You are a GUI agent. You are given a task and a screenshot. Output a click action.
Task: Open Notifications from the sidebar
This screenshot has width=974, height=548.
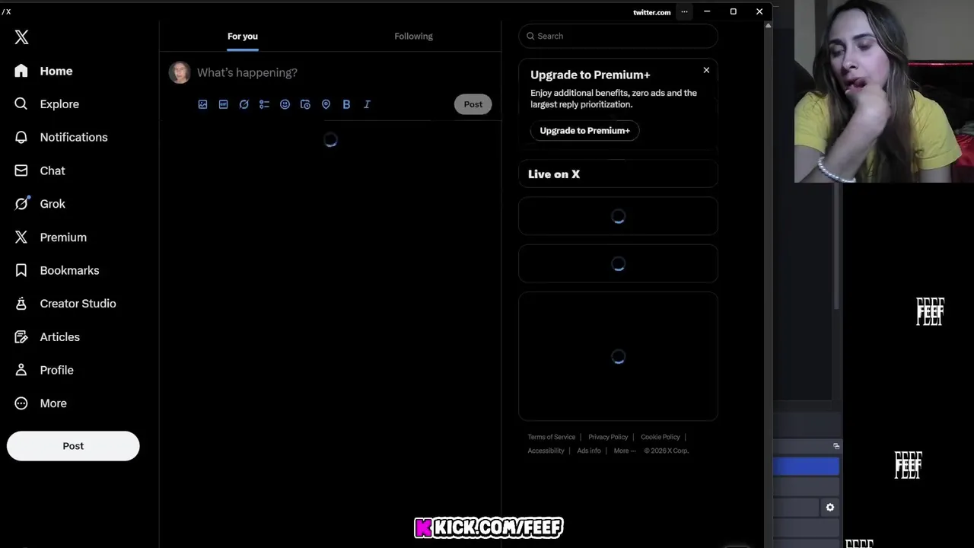click(61, 137)
